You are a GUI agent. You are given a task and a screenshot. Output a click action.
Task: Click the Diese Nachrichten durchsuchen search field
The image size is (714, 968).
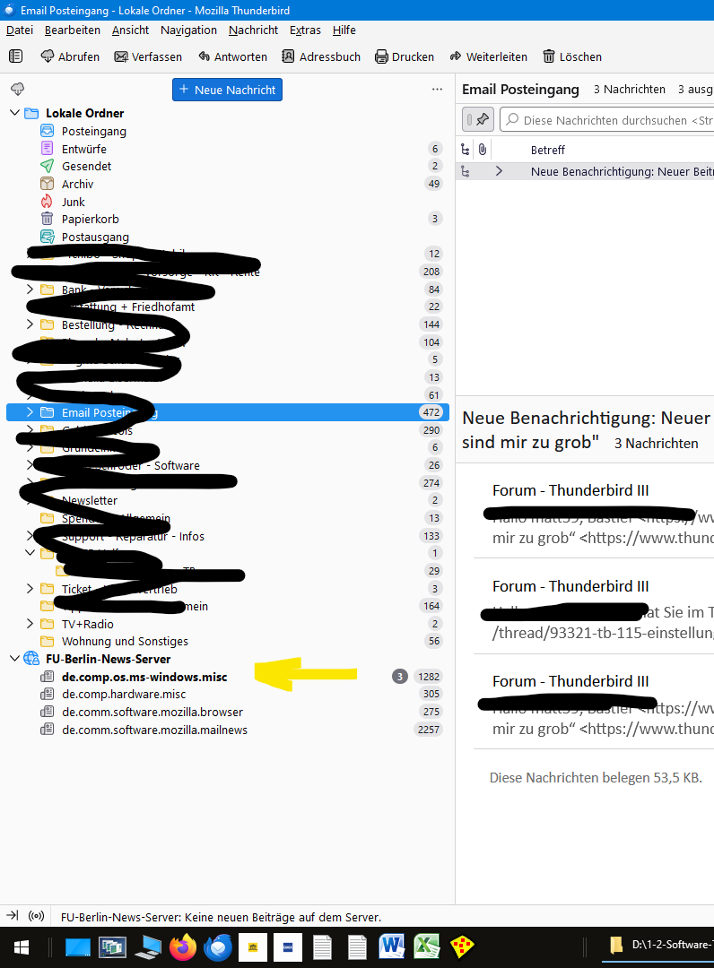coord(606,120)
